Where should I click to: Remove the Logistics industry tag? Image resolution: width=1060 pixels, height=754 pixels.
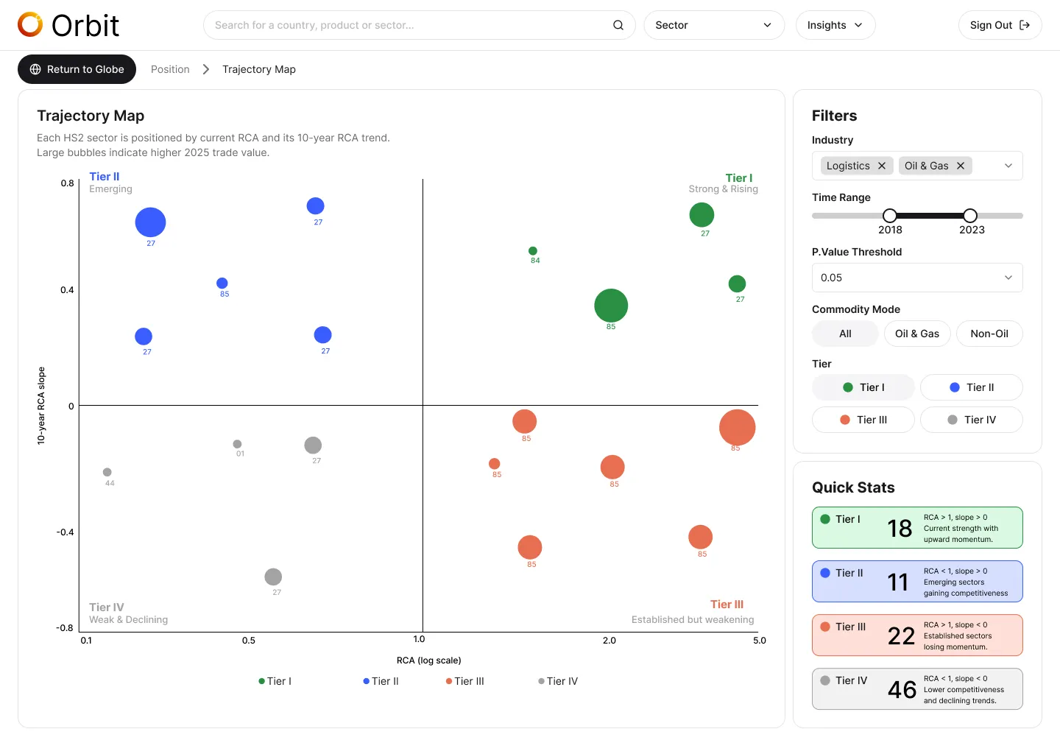pos(882,166)
